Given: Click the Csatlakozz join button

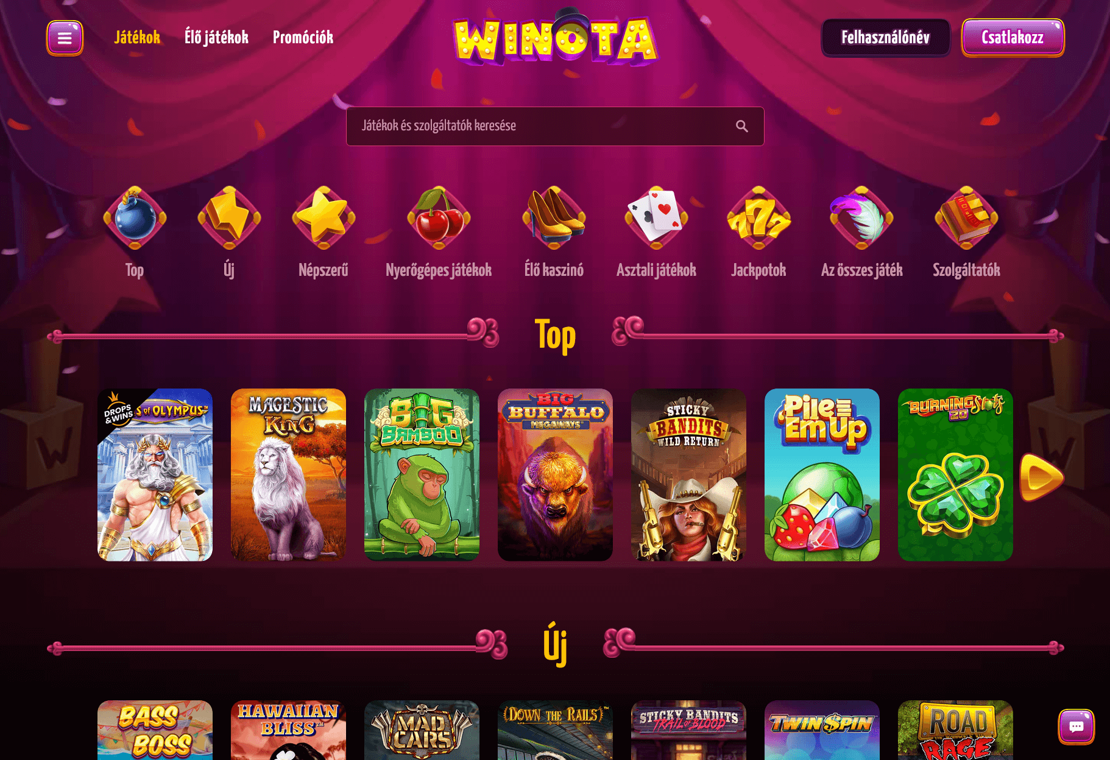Looking at the screenshot, I should 1013,38.
